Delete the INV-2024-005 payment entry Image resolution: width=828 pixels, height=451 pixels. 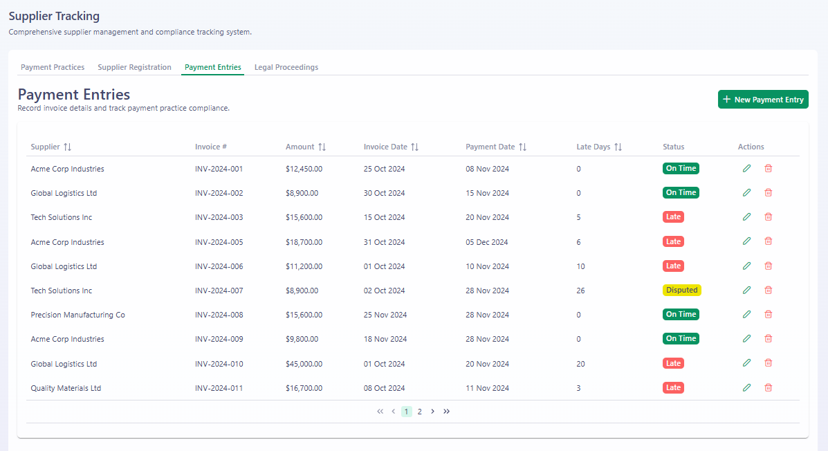point(769,241)
